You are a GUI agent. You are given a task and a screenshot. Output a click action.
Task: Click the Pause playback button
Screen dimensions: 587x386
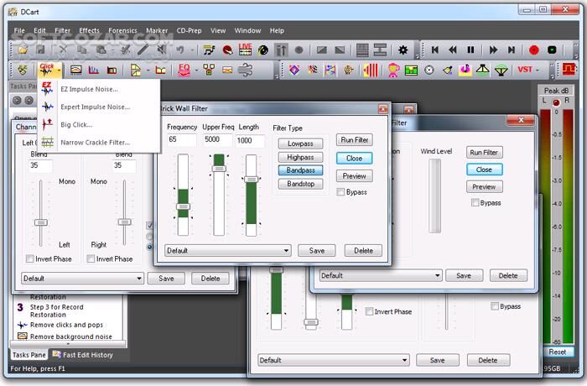click(x=470, y=50)
